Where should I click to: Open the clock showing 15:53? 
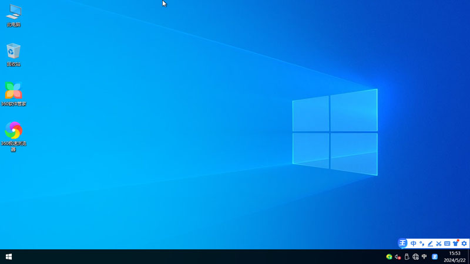[454, 257]
